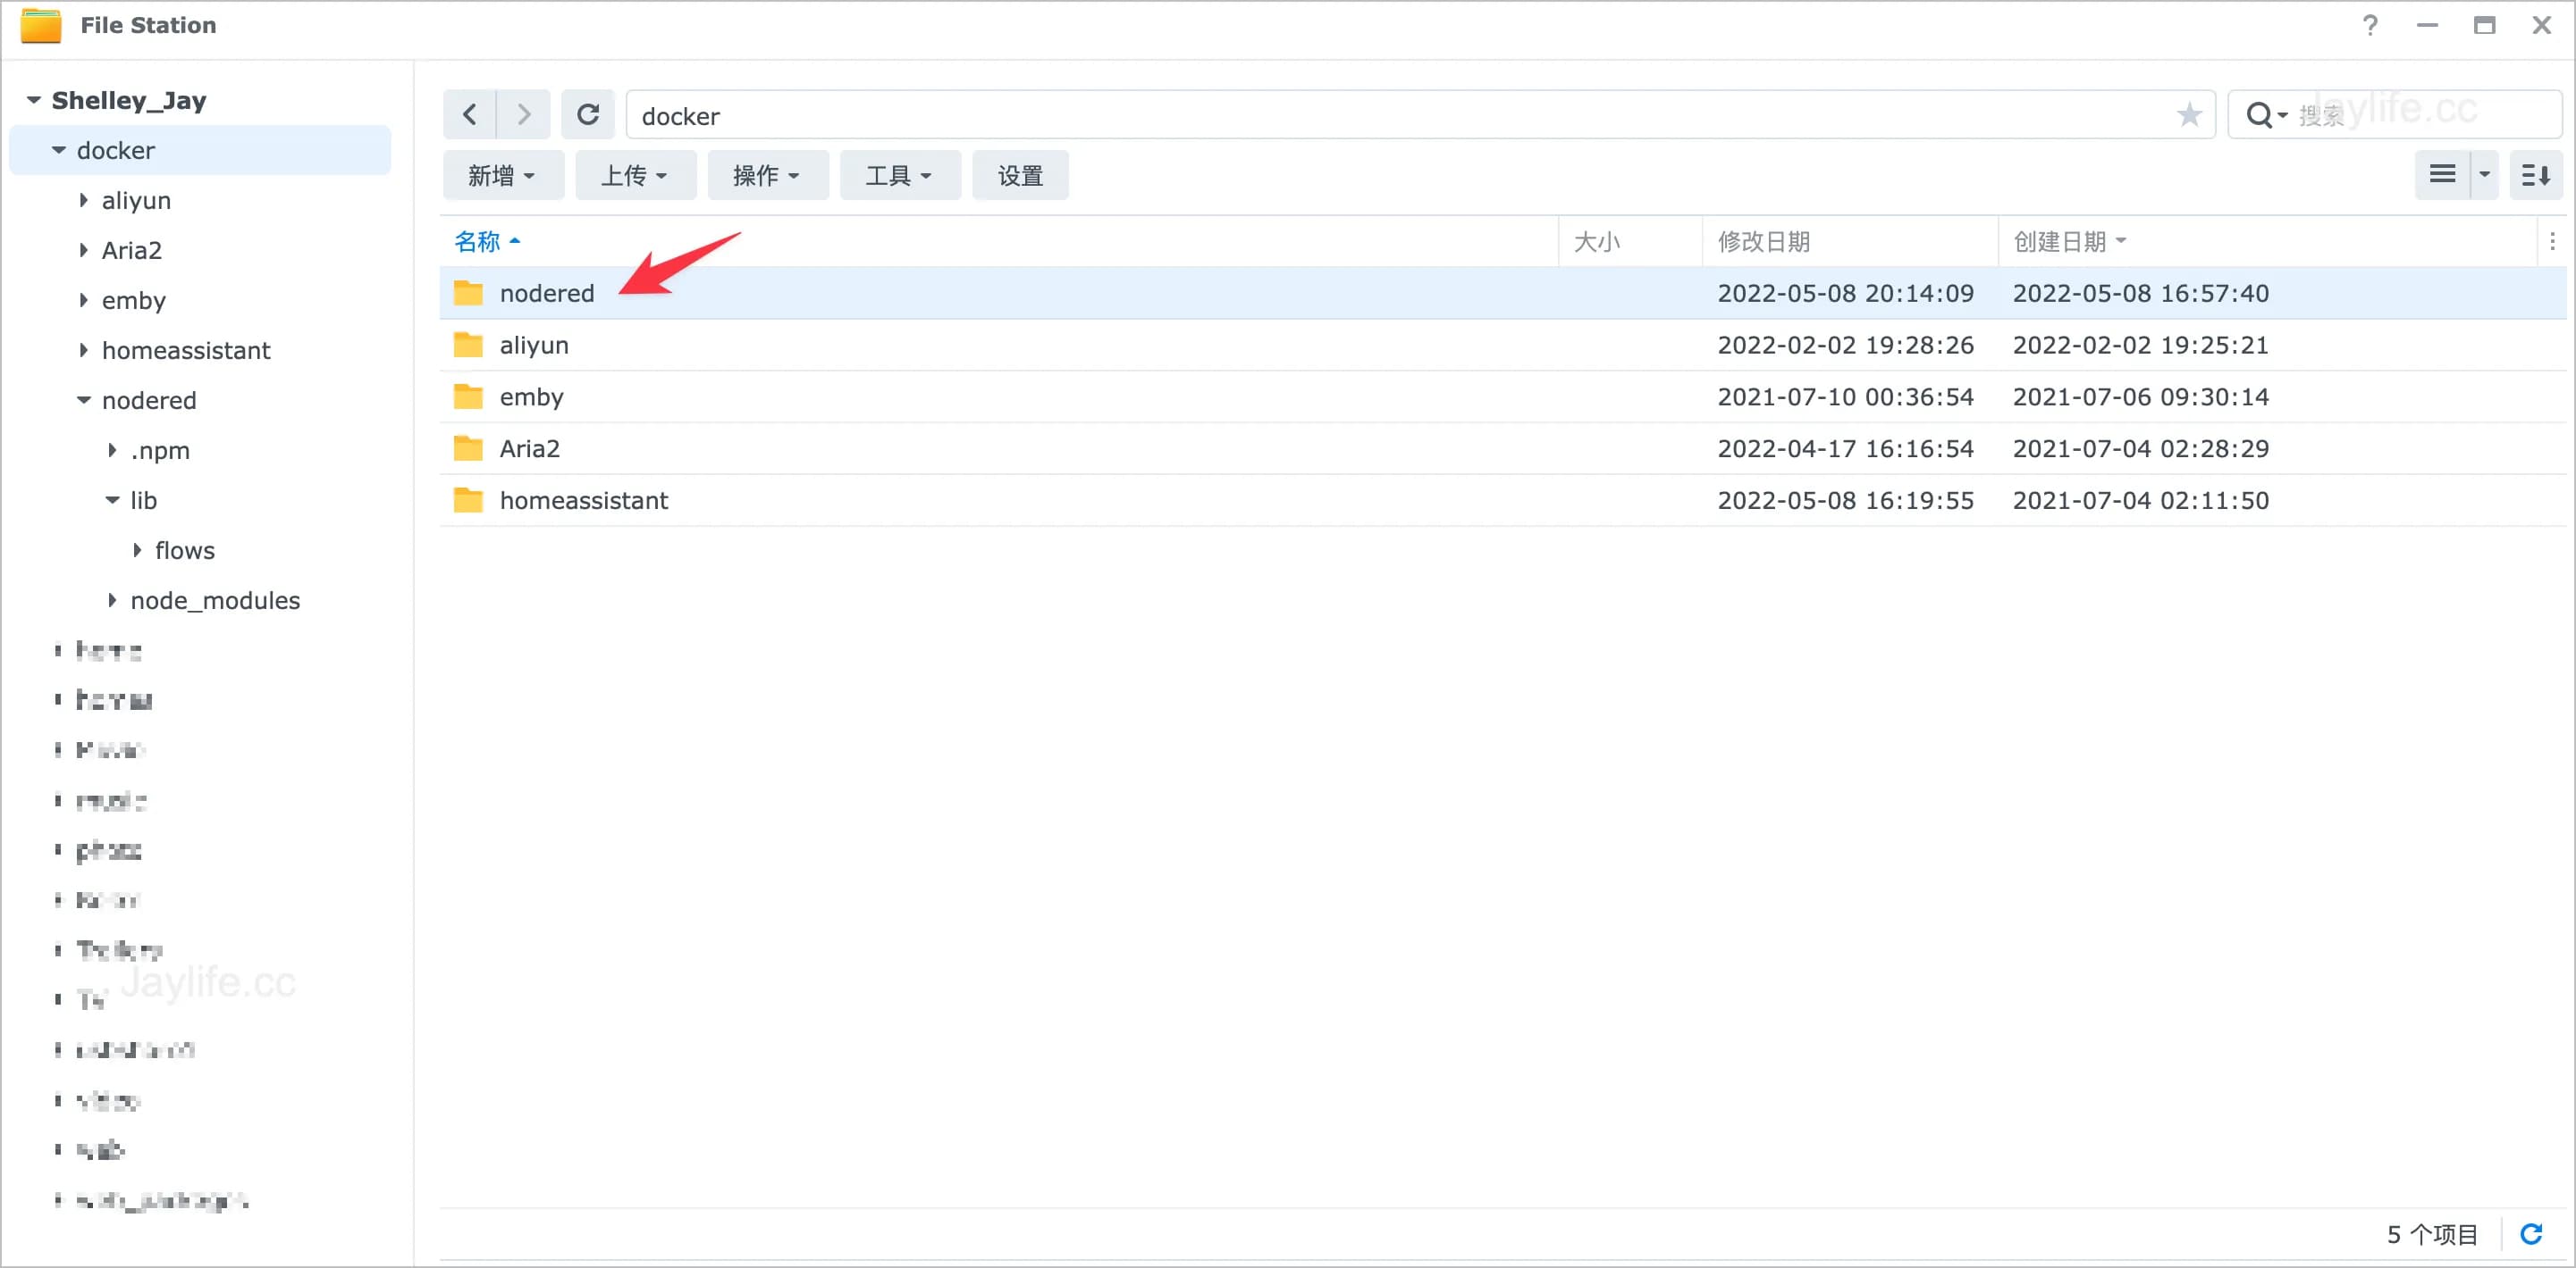The width and height of the screenshot is (2576, 1268).
Task: Refresh item count at bottom right
Action: tap(2533, 1233)
